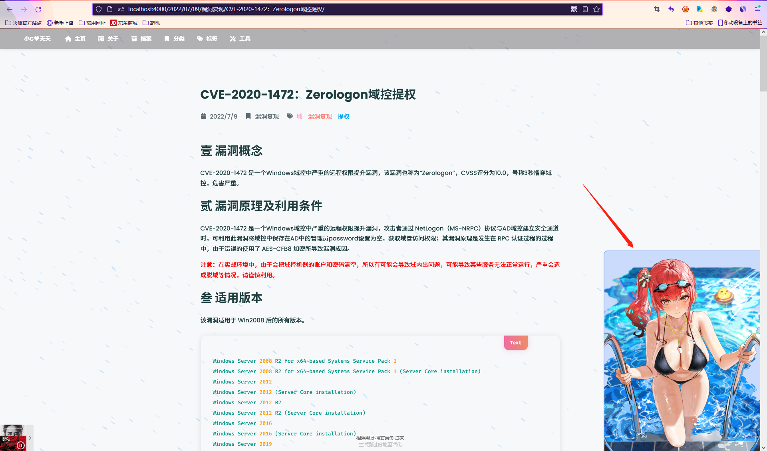Toggle reader view
The height and width of the screenshot is (451, 767).
tap(585, 9)
